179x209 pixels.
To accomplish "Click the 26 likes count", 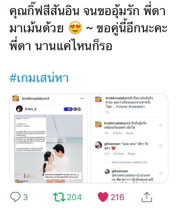I will point(118,154).
